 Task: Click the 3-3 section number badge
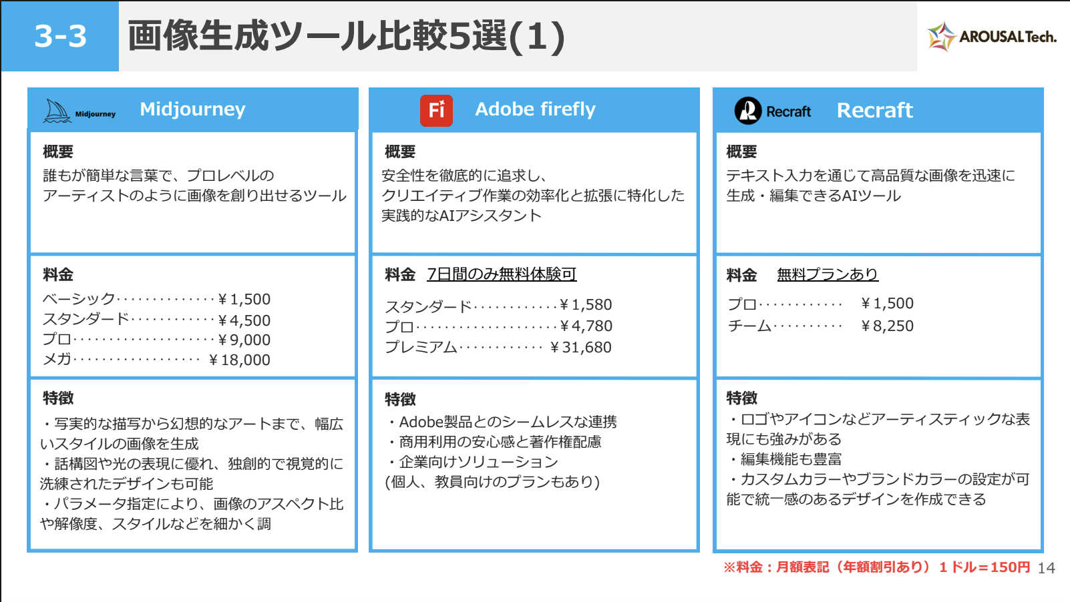[x=60, y=36]
